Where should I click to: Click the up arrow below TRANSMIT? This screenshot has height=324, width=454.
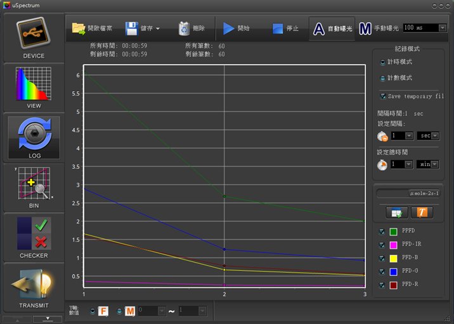(x=17, y=320)
